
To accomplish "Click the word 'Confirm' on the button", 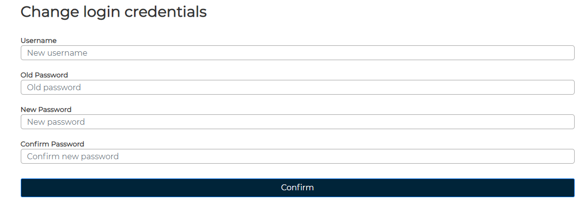I will (297, 187).
